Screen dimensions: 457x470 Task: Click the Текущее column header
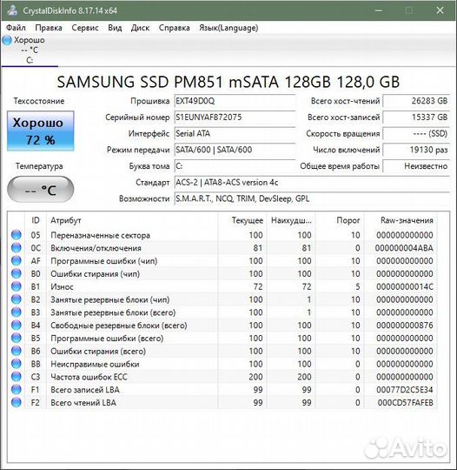pos(242,220)
